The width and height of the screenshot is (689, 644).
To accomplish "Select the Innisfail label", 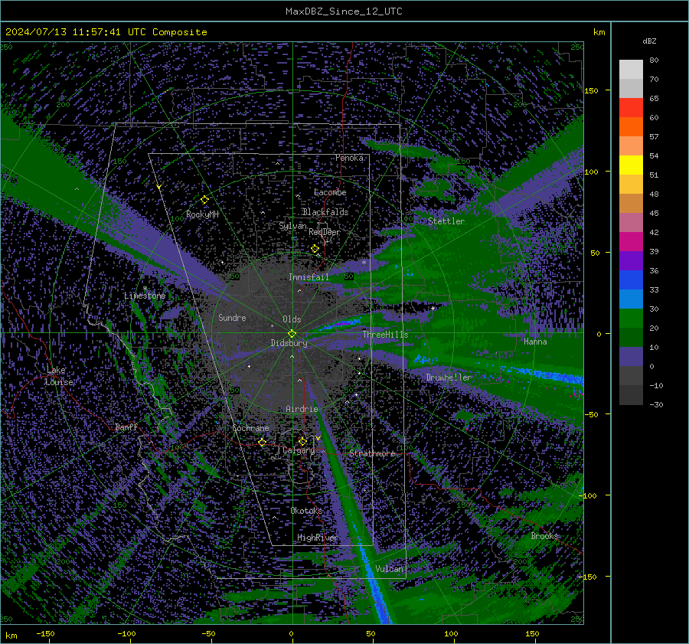I will [x=309, y=277].
